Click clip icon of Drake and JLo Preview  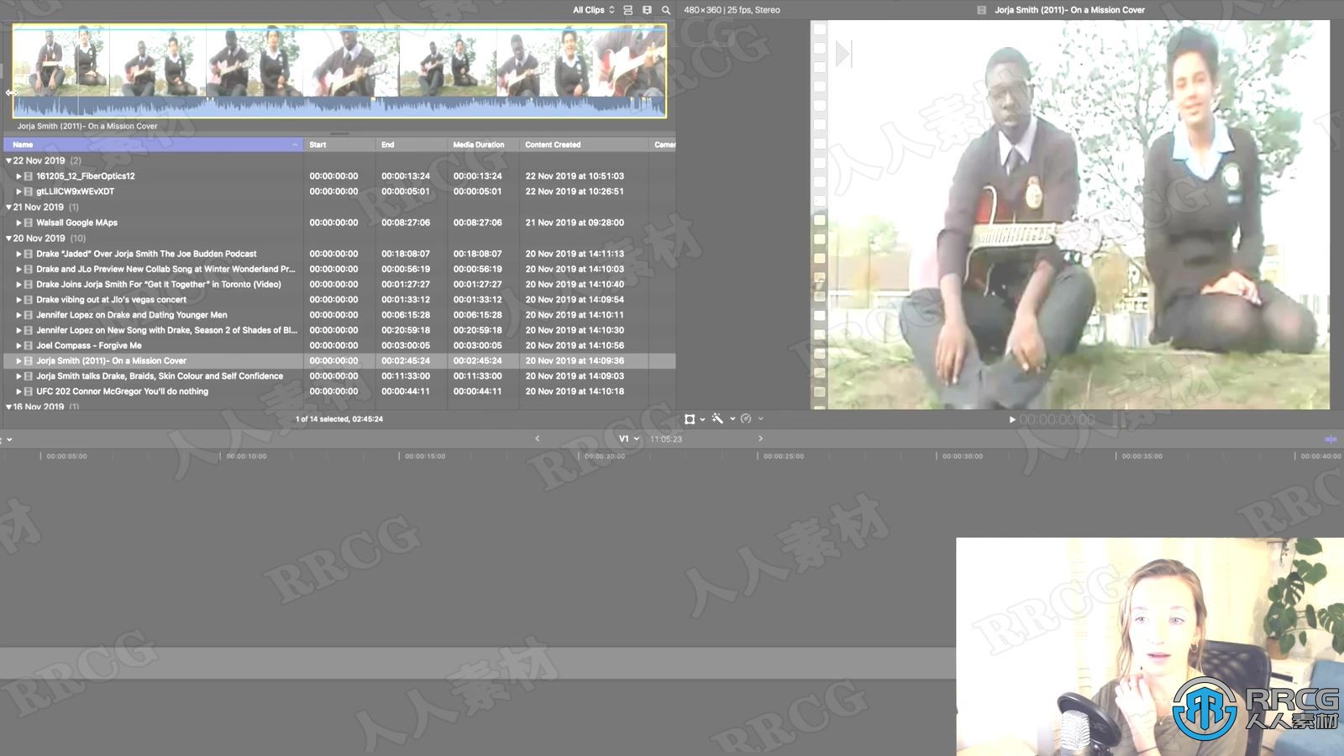[29, 269]
